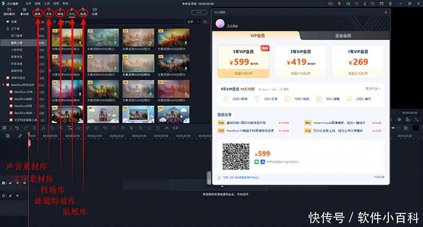The image size is (423, 227).
Task: Click the cloud icon in title bar
Action: [330, 3]
